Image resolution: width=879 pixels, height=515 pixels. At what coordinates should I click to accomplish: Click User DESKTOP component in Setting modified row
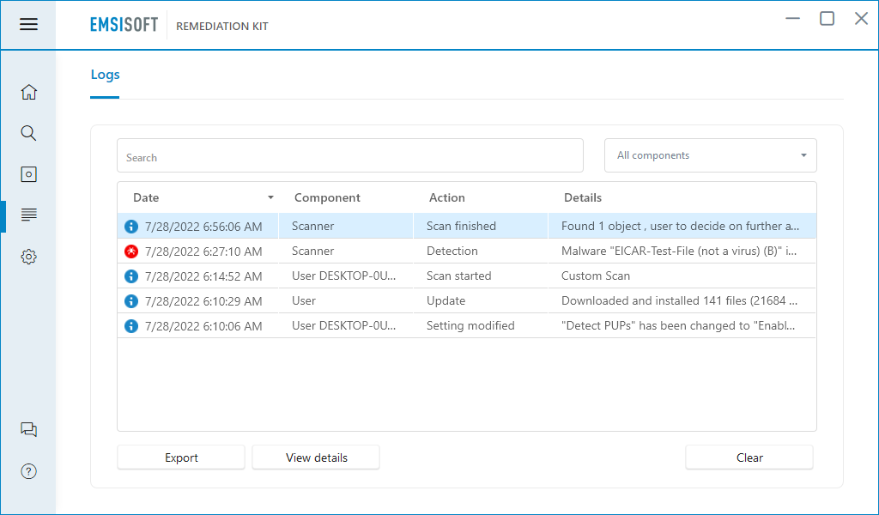tap(343, 325)
